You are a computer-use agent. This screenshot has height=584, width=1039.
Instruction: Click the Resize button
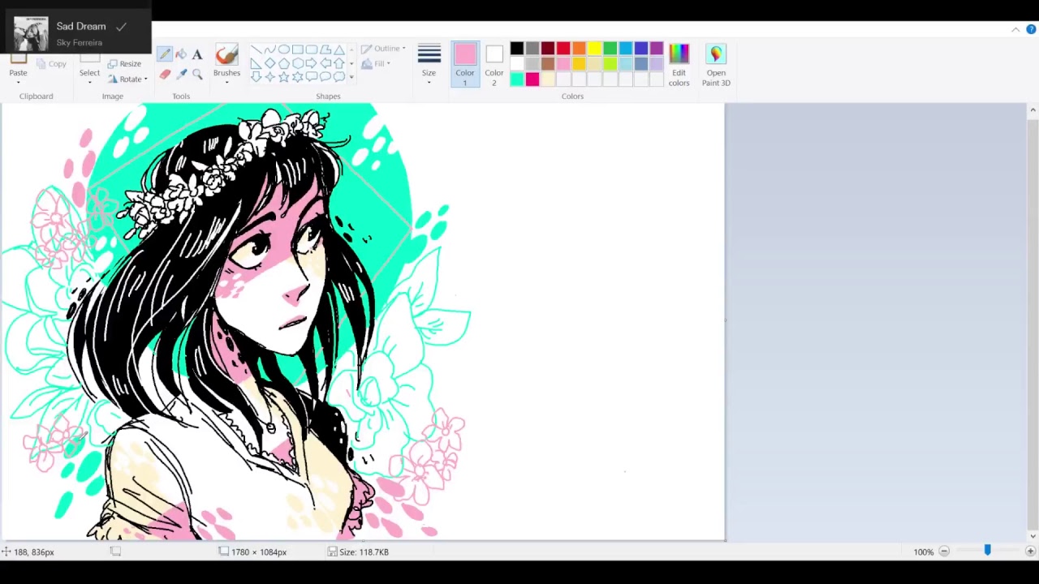[124, 64]
